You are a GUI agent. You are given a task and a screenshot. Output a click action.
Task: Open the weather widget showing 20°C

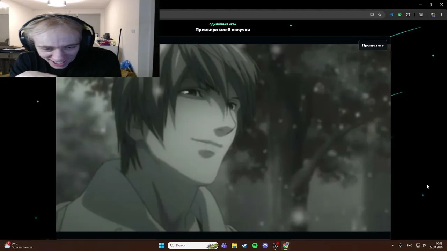tap(19, 245)
